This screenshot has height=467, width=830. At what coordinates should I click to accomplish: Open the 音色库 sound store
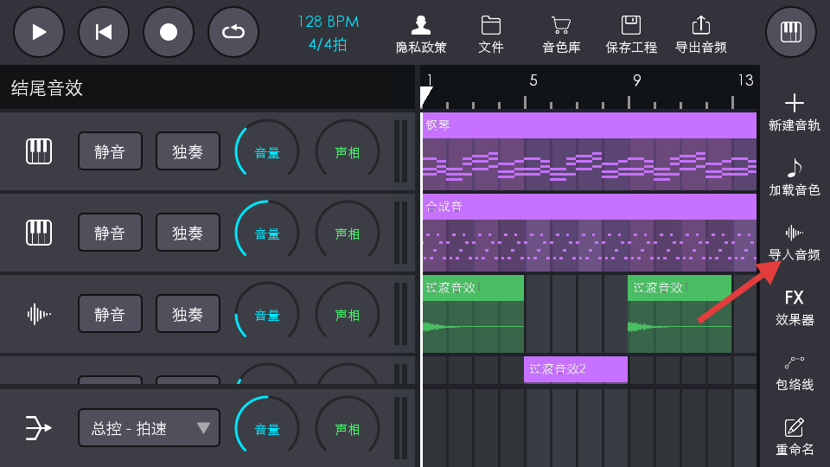tap(561, 35)
